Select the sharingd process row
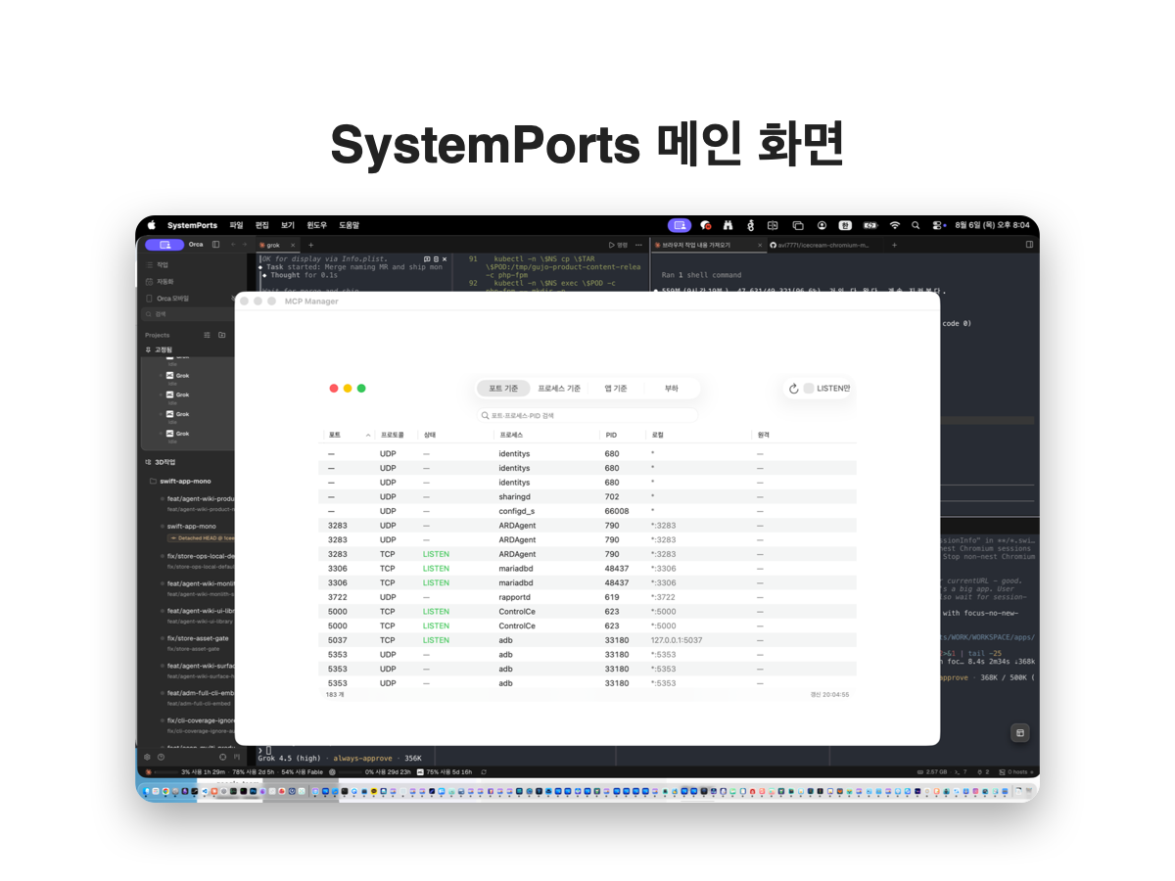Screen dimensions: 1175x881 click(587, 496)
